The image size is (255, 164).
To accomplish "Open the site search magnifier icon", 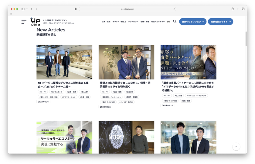I will tap(175, 22).
